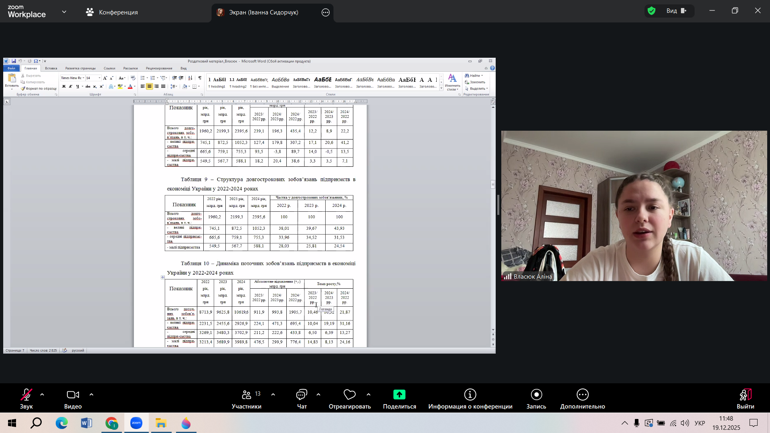Open screen share options ellipsis button
The image size is (770, 433).
(326, 12)
